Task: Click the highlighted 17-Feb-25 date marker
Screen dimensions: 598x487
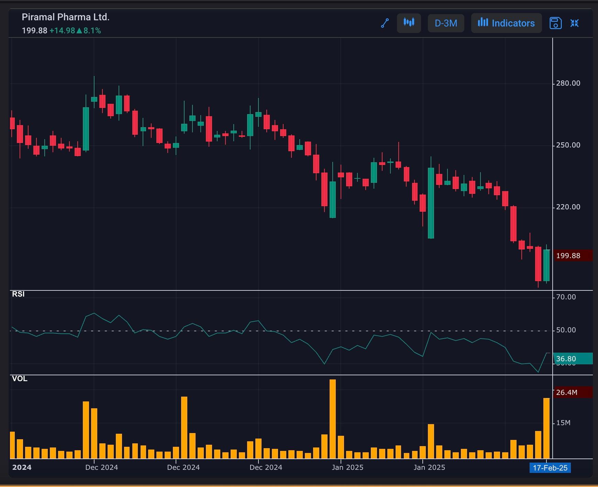Action: pyautogui.click(x=550, y=468)
